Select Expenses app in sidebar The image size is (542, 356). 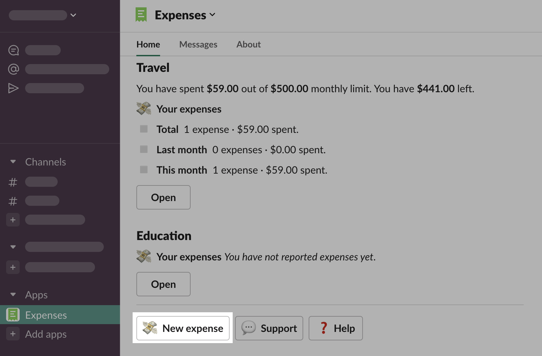click(46, 315)
